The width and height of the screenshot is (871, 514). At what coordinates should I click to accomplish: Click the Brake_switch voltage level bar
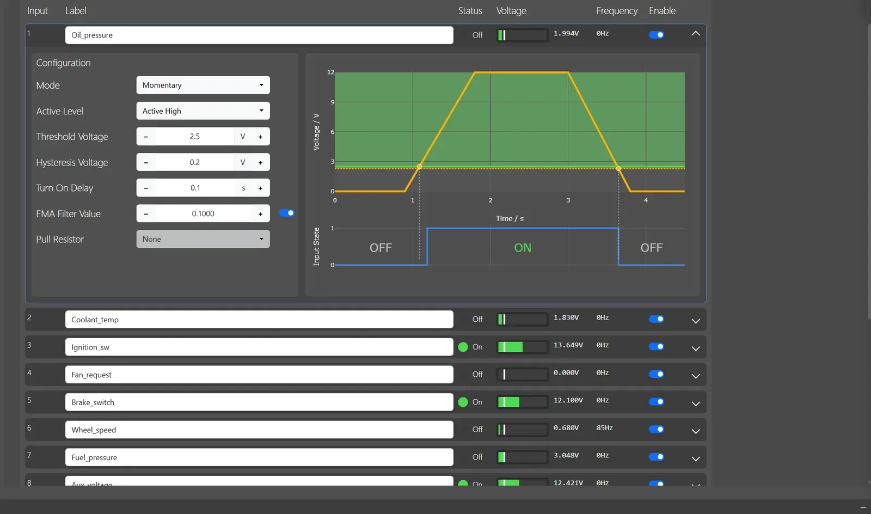coord(523,402)
